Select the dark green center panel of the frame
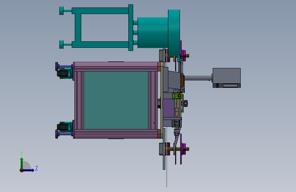 click(116, 100)
